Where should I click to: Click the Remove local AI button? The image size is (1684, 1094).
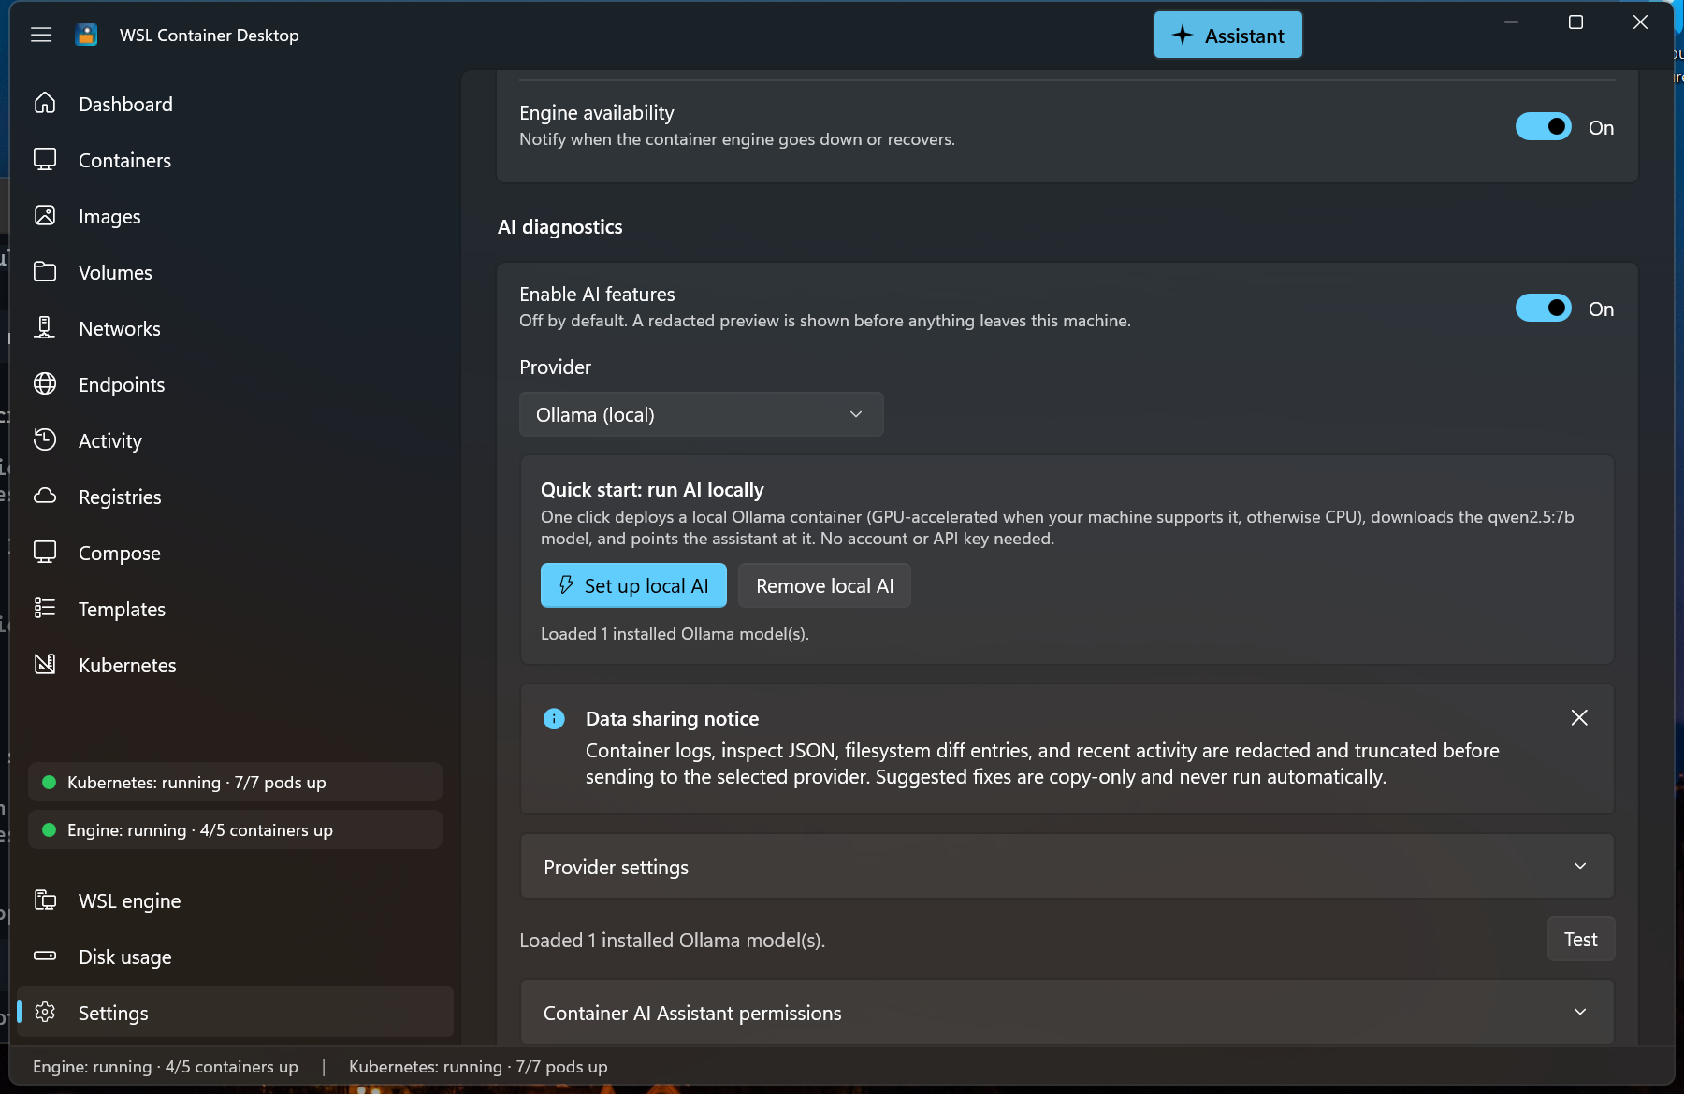click(x=824, y=585)
